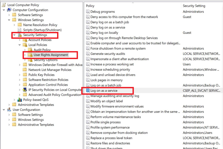Click the Scripts (Startup/Shutdown) icon
The height and width of the screenshot is (149, 223).
click(x=19, y=30)
